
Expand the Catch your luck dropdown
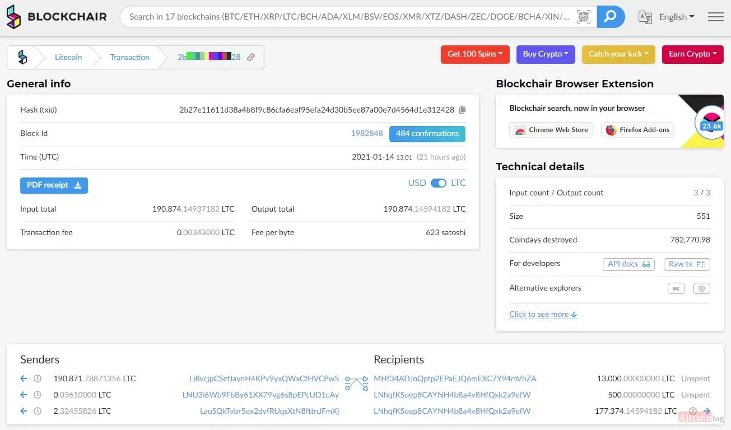618,54
